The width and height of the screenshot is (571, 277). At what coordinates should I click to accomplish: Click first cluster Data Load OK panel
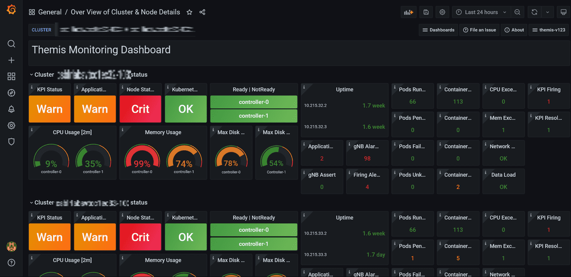click(x=503, y=181)
